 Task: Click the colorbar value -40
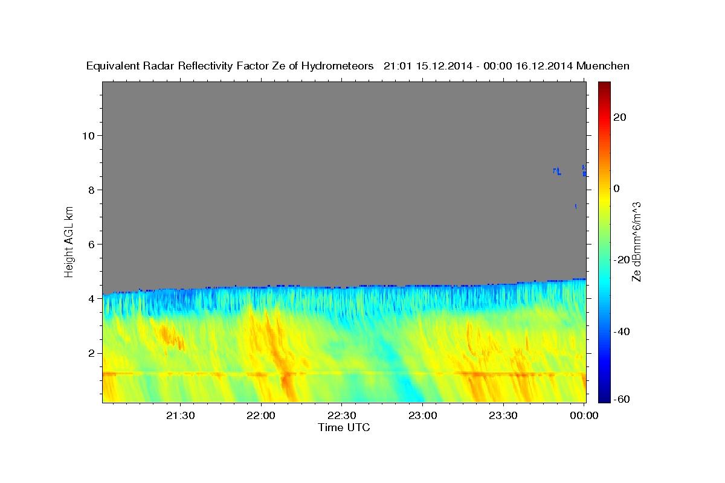point(620,331)
